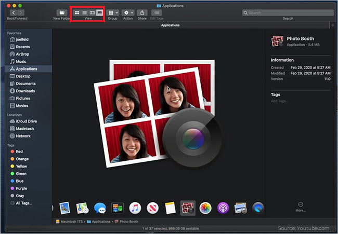The height and width of the screenshot is (234, 338).
Task: Go back with the Back arrow button
Action: (x=14, y=12)
